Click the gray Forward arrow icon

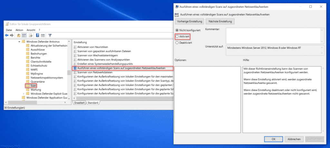tap(12, 35)
